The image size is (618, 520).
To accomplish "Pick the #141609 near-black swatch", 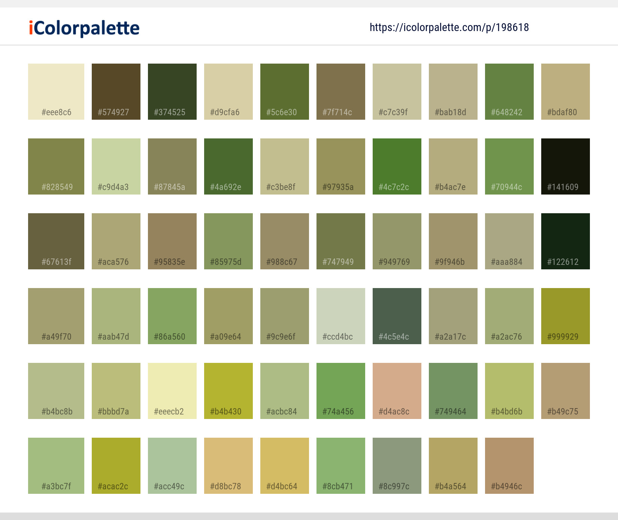I will coord(566,166).
